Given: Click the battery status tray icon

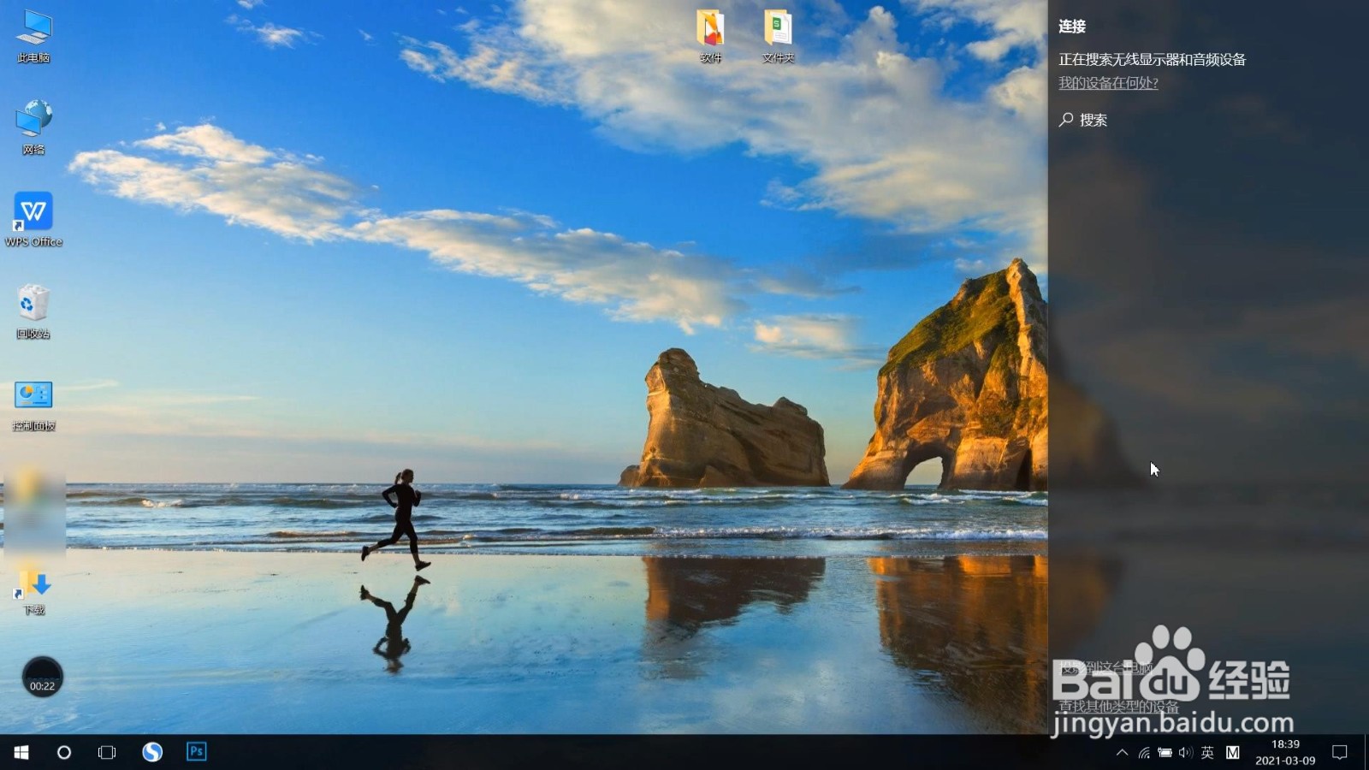Looking at the screenshot, I should (x=1165, y=753).
